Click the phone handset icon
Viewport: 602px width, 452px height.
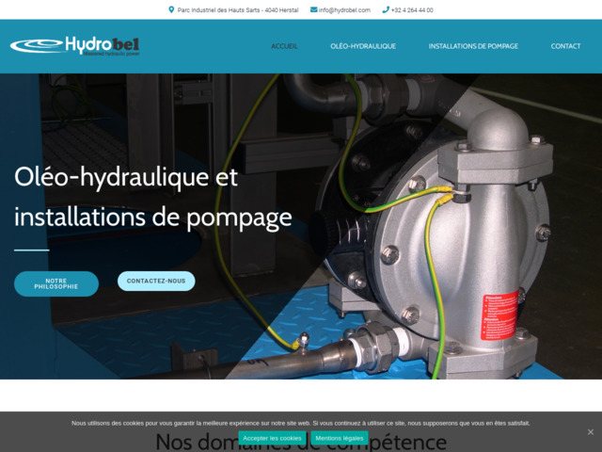(x=386, y=10)
